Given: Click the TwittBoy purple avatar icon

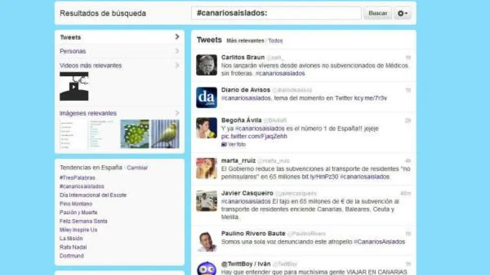Looking at the screenshot, I should pyautogui.click(x=206, y=269).
